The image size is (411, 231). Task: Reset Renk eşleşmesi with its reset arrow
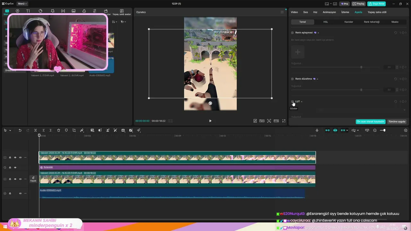(396, 33)
